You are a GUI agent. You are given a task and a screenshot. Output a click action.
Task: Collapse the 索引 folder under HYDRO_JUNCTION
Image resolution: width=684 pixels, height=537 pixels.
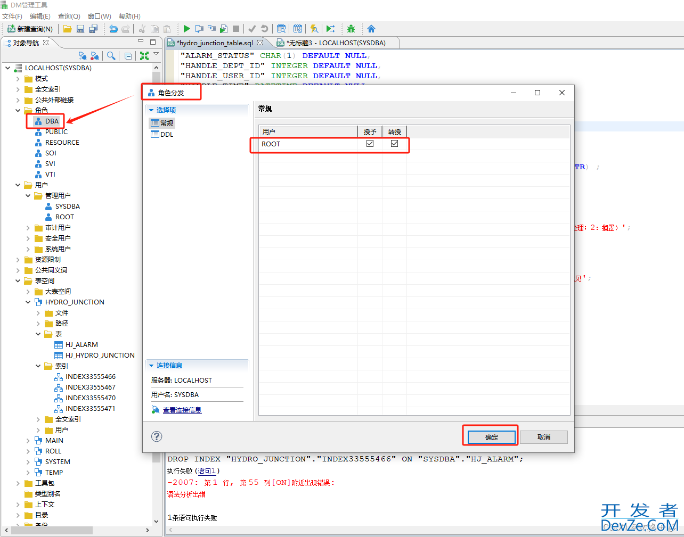point(38,366)
